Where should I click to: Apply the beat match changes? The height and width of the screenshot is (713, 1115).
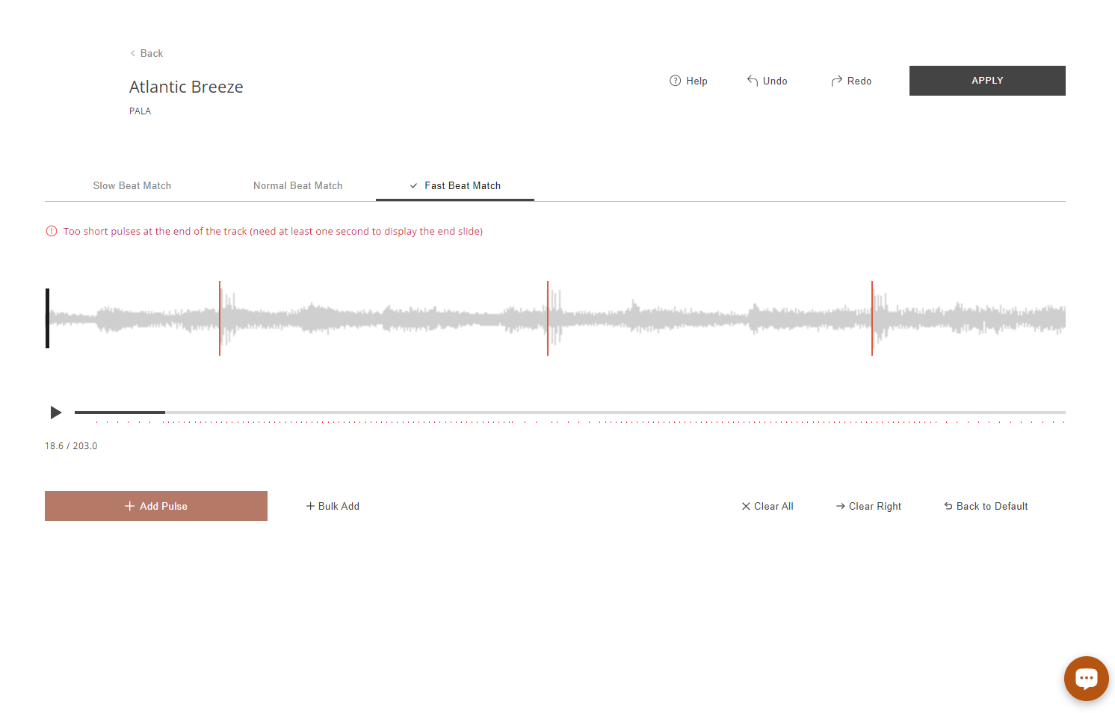(987, 81)
